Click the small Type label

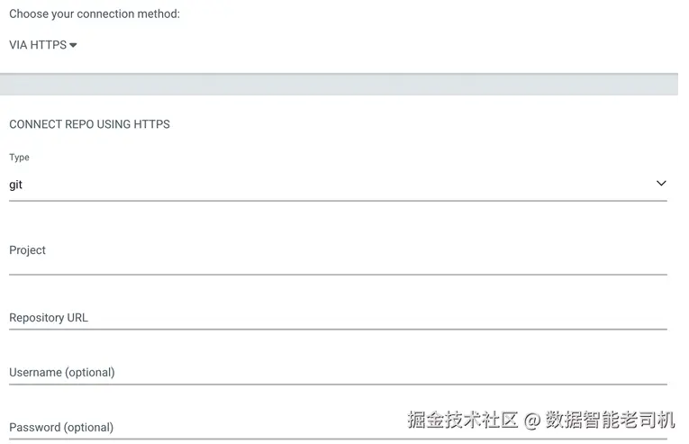click(19, 158)
